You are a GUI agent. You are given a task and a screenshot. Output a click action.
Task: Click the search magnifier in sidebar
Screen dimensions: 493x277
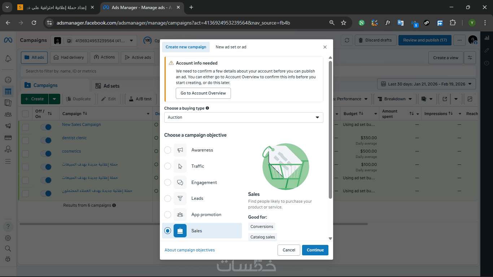click(8, 249)
